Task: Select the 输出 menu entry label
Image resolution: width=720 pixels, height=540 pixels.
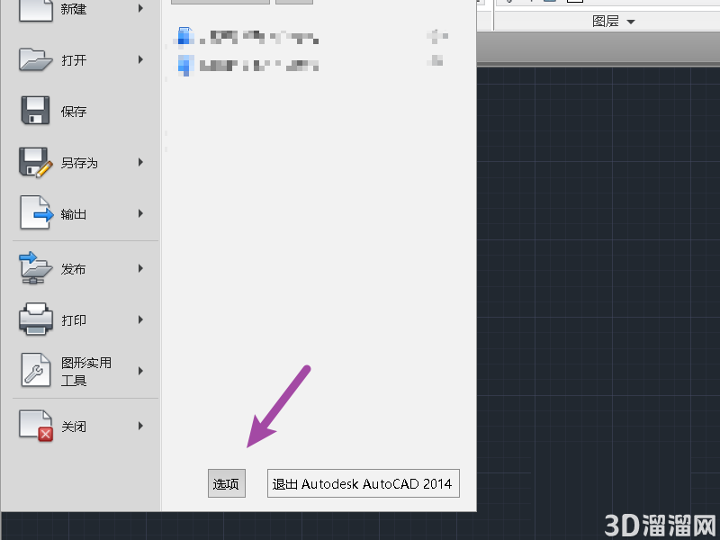Action: click(x=74, y=214)
